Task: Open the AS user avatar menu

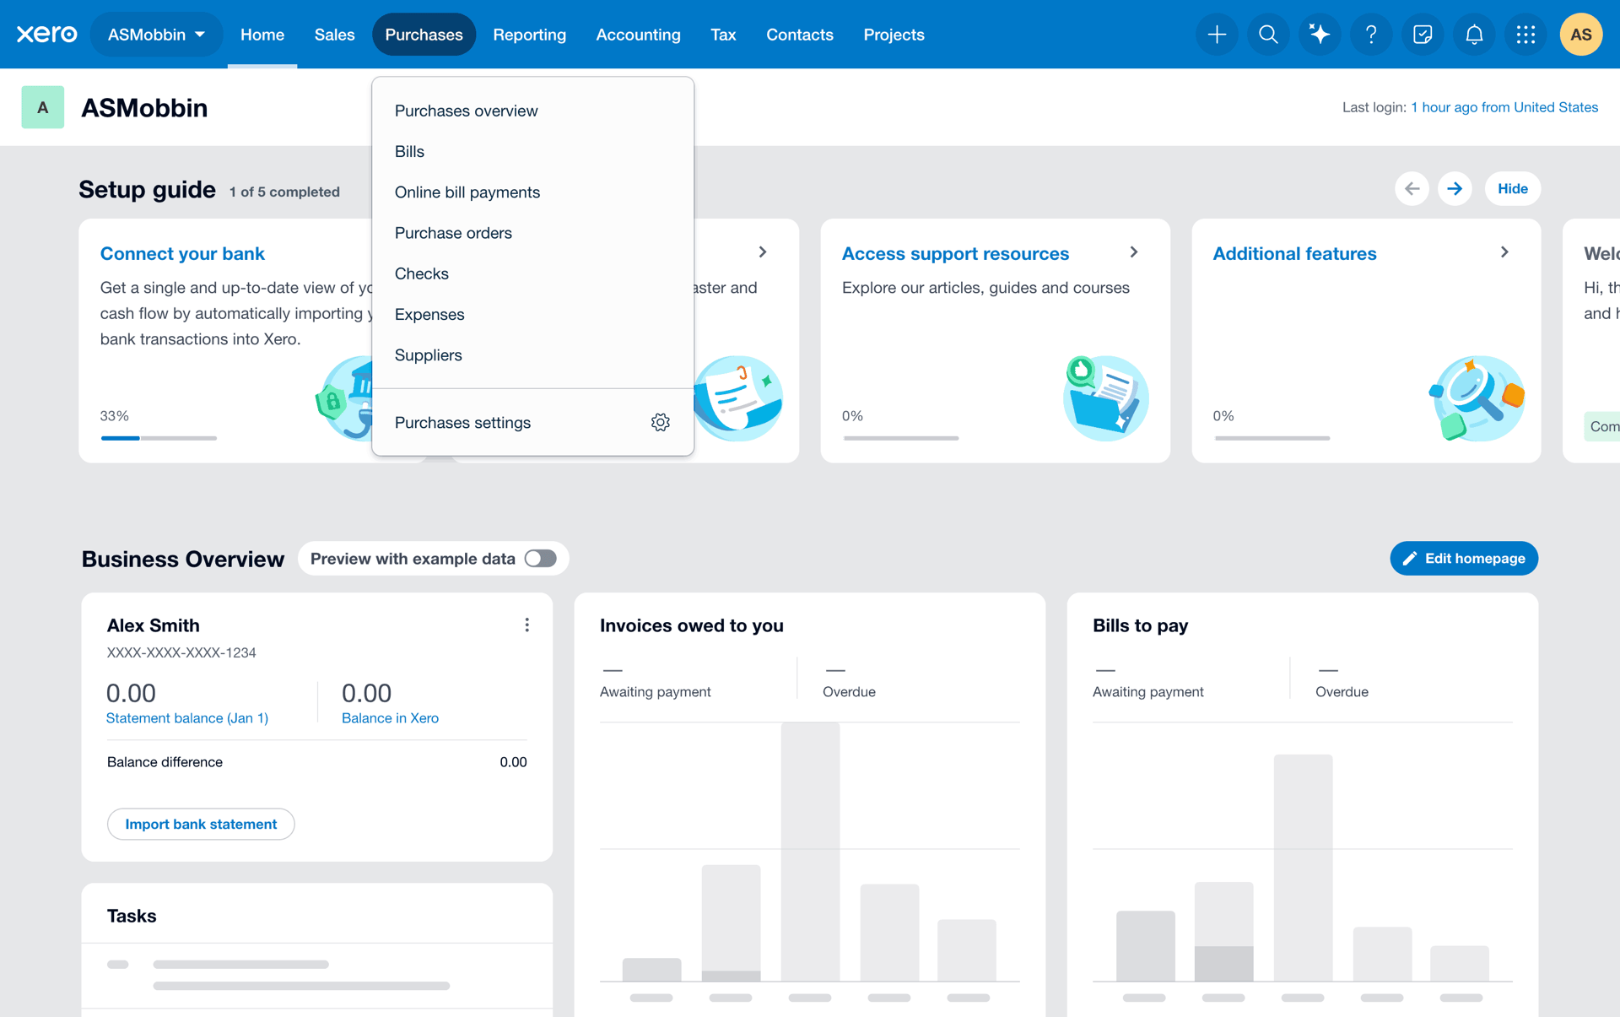Action: [1581, 35]
